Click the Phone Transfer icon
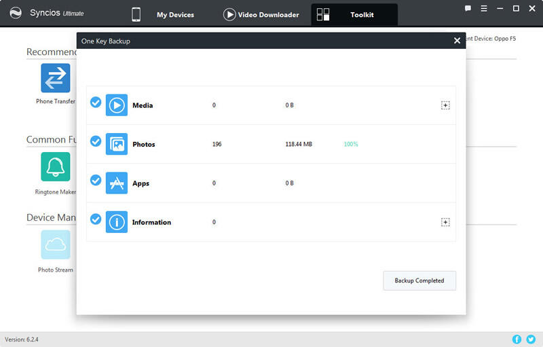Screen dimensions: 543x347 56,78
